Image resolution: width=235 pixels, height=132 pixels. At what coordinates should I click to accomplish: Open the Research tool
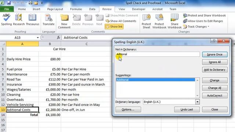[x=19, y=19]
